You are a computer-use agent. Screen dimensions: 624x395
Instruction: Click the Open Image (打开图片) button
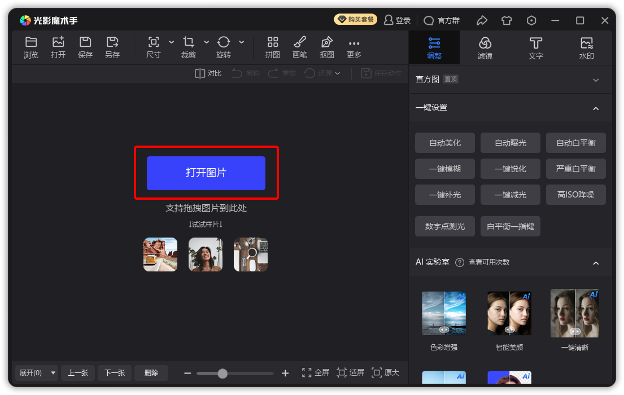click(x=206, y=173)
